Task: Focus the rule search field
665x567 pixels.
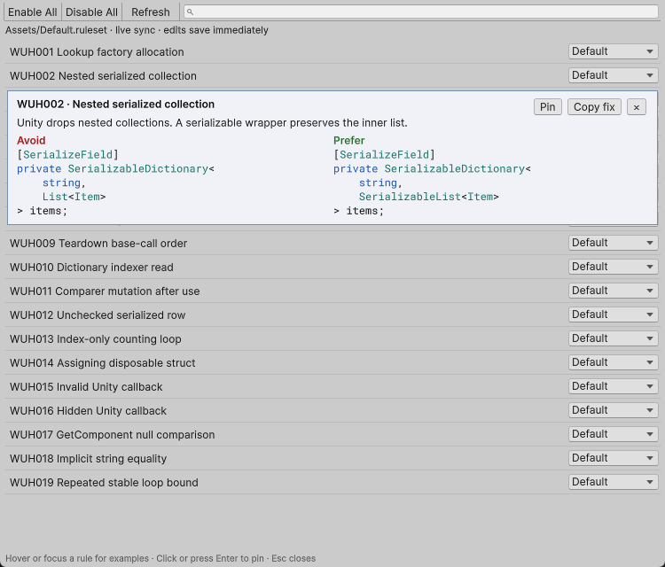Action: pos(420,12)
